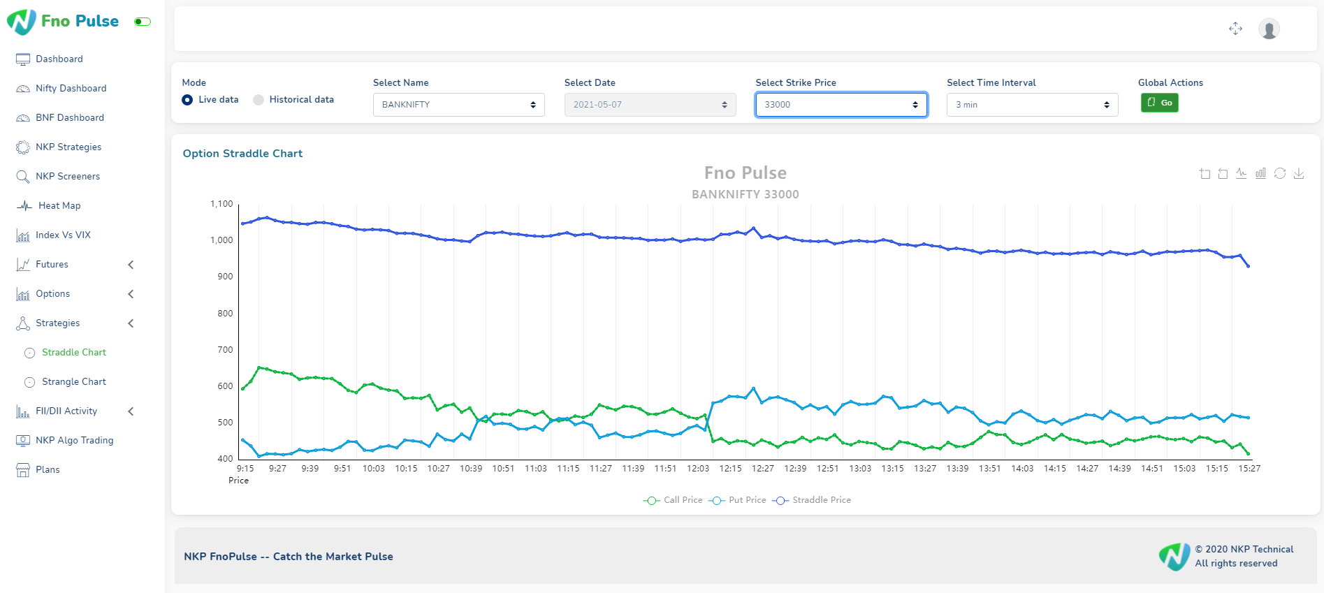Click the zoom reset icon in chart toolbox

(1223, 173)
